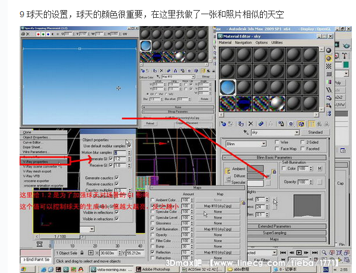Toggle Wire checkbox
This screenshot has height=273, width=356.
(x=276, y=142)
